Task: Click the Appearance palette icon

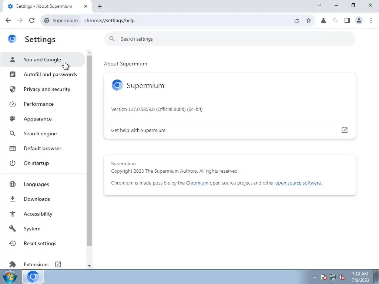Action: coord(13,119)
